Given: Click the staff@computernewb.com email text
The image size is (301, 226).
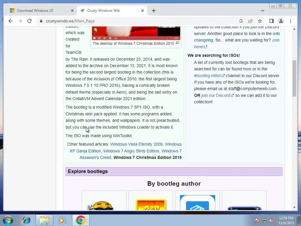Looking at the screenshot, I should [x=252, y=89].
